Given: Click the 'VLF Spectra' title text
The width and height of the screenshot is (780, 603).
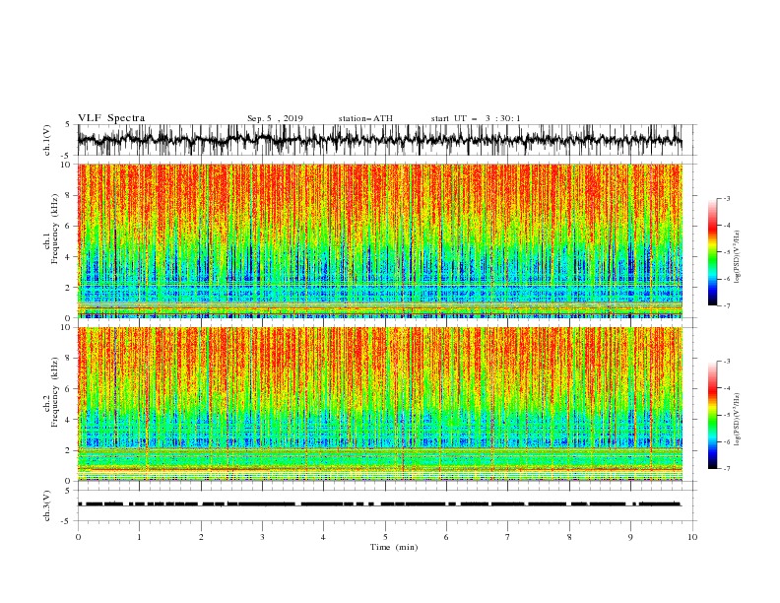Looking at the screenshot, I should point(111,118).
